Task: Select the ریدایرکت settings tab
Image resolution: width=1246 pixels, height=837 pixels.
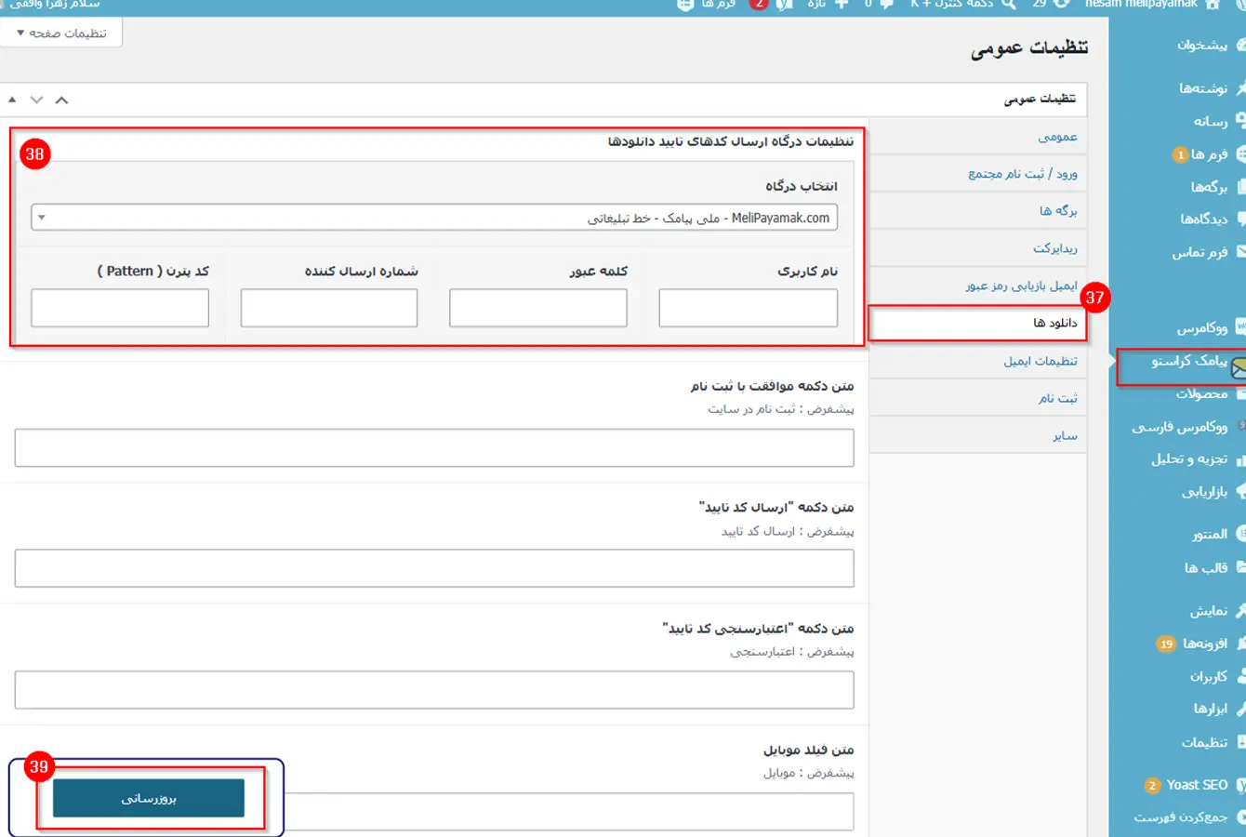Action: click(977, 248)
